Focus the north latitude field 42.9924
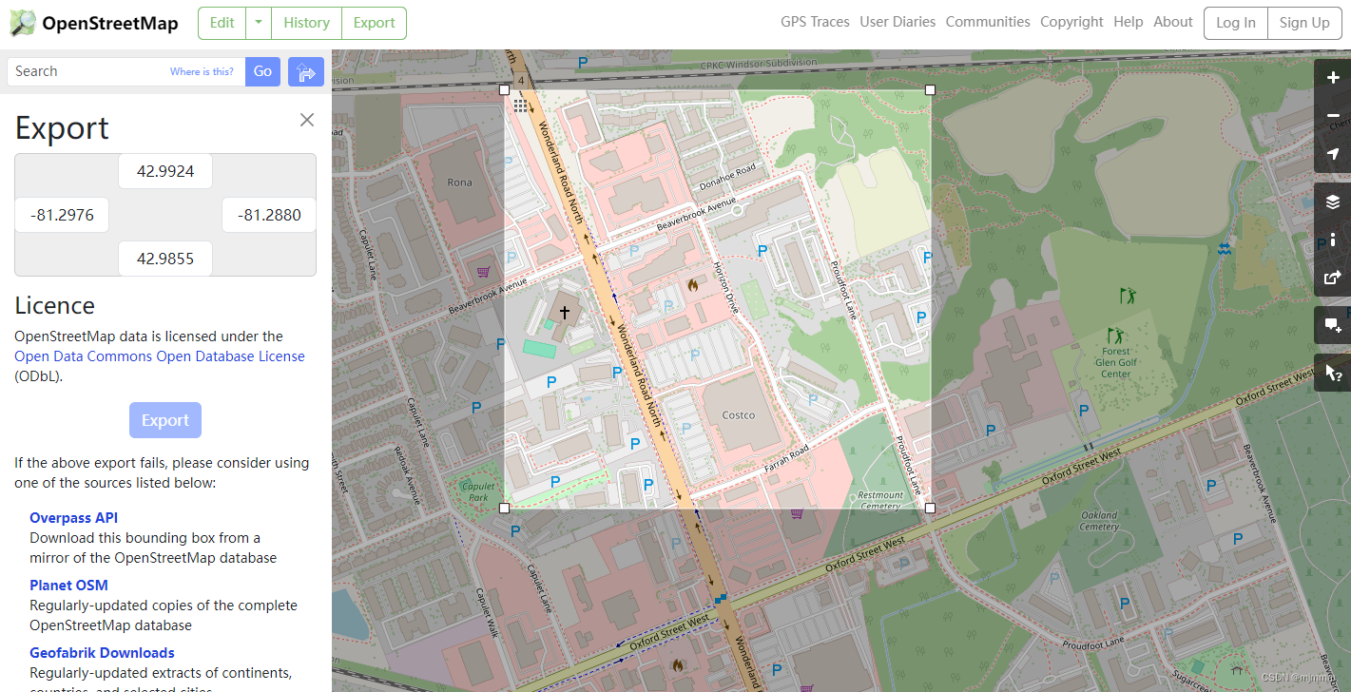The image size is (1351, 692). pos(165,171)
